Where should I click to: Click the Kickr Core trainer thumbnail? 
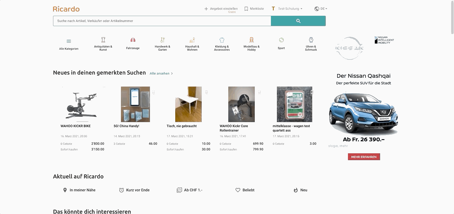coord(242,104)
